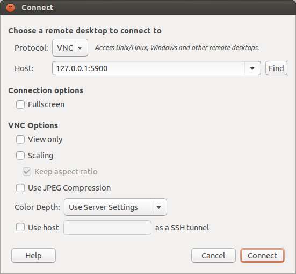Click the Color Depth label

point(37,207)
